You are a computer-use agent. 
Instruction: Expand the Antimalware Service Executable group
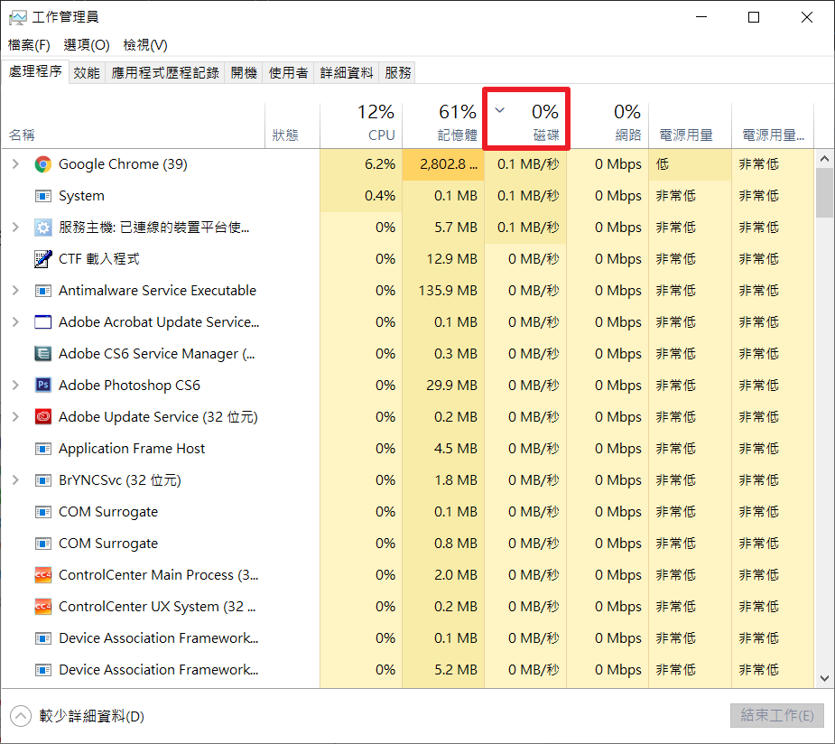click(x=15, y=291)
